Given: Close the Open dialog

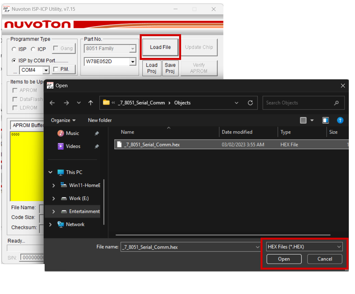Looking at the screenshot, I should 343,86.
